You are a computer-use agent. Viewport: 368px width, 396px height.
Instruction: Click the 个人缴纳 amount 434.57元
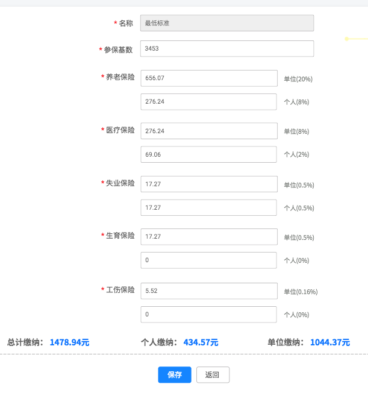coord(201,342)
